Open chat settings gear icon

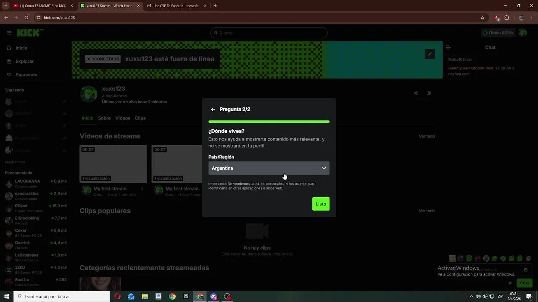point(510,283)
